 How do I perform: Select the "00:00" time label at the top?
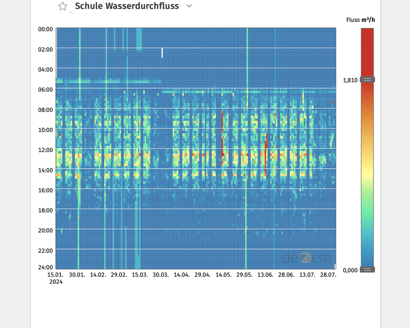tap(46, 29)
